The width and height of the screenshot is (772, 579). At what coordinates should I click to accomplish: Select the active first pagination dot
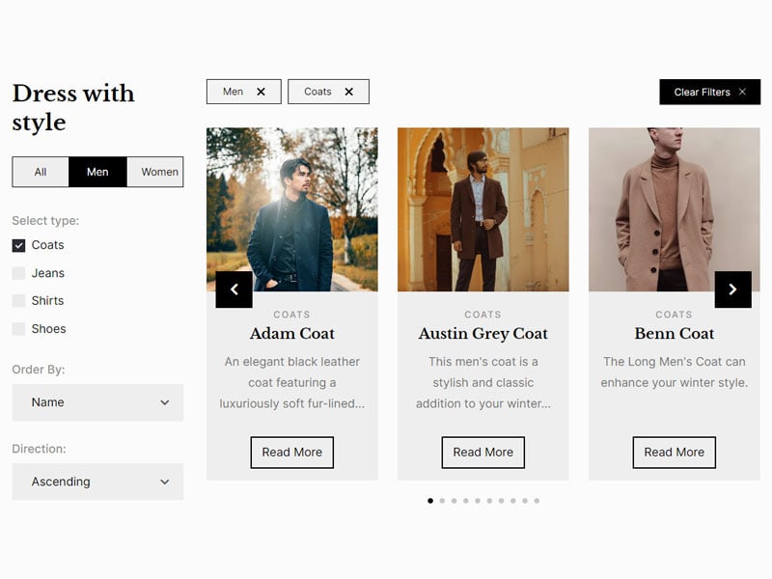[x=430, y=501]
